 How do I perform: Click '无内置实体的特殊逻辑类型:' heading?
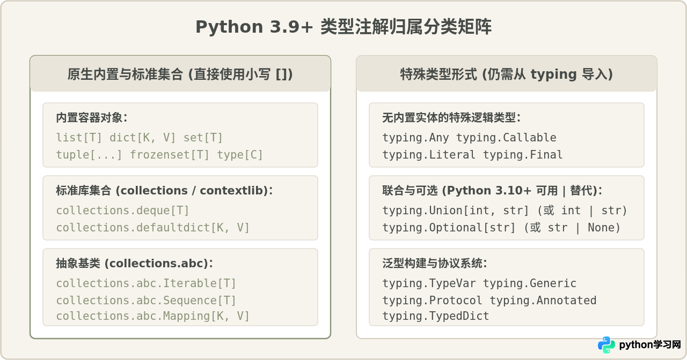coord(451,118)
